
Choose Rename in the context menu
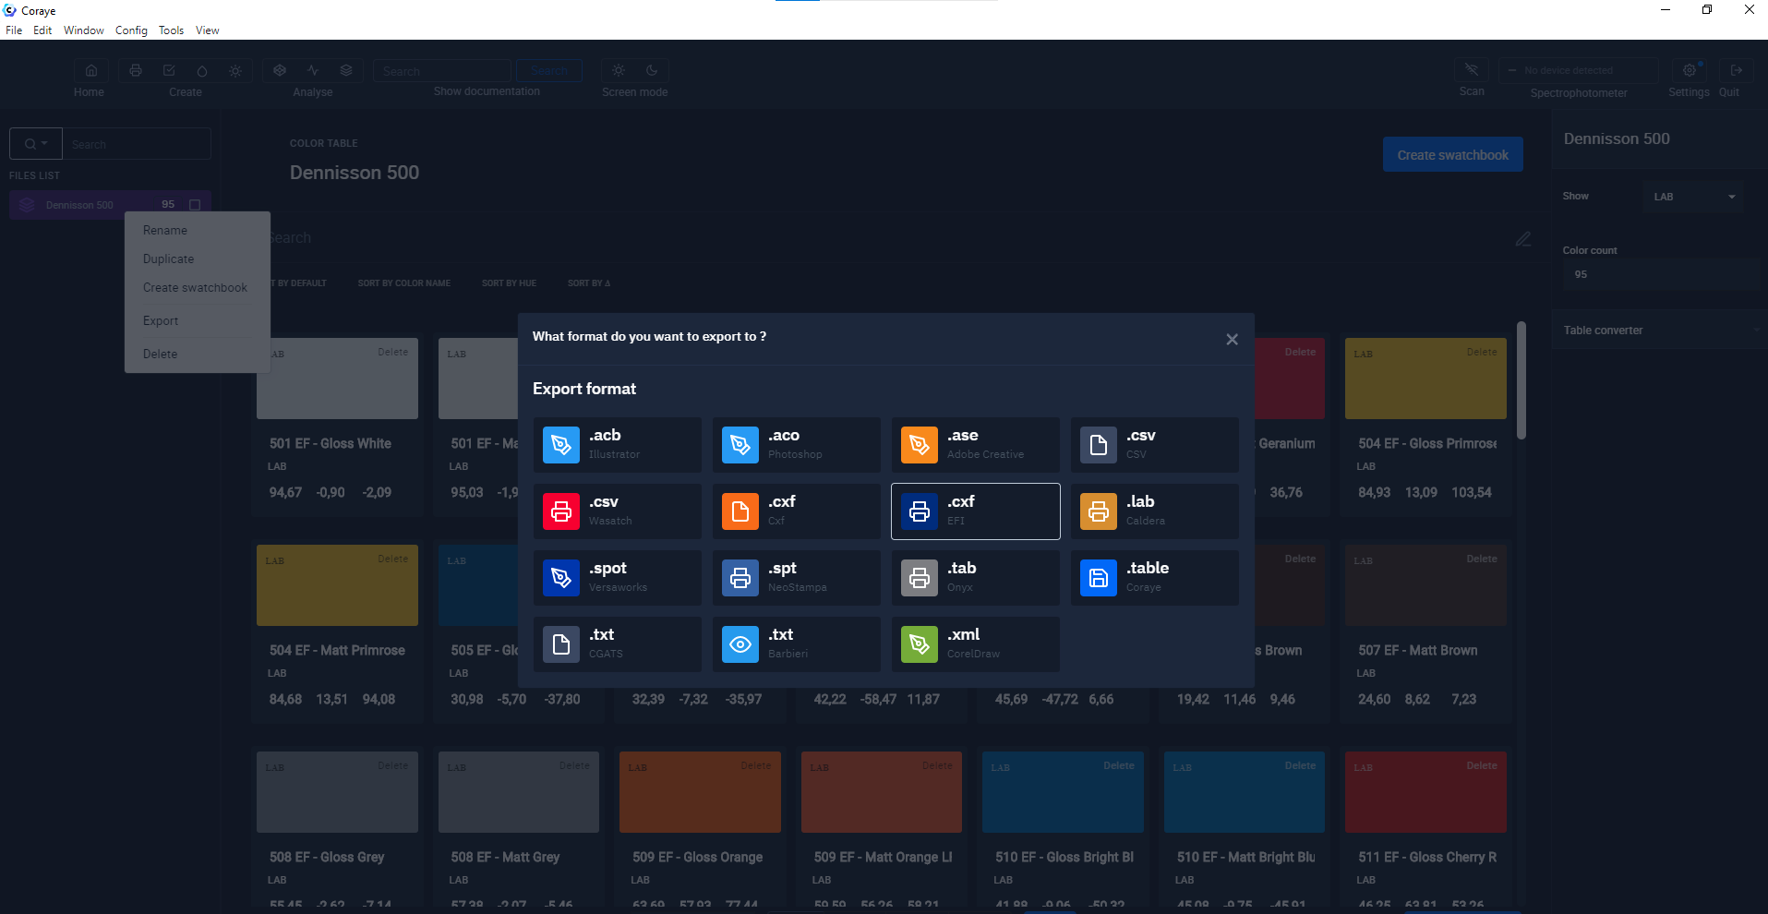coord(198,231)
